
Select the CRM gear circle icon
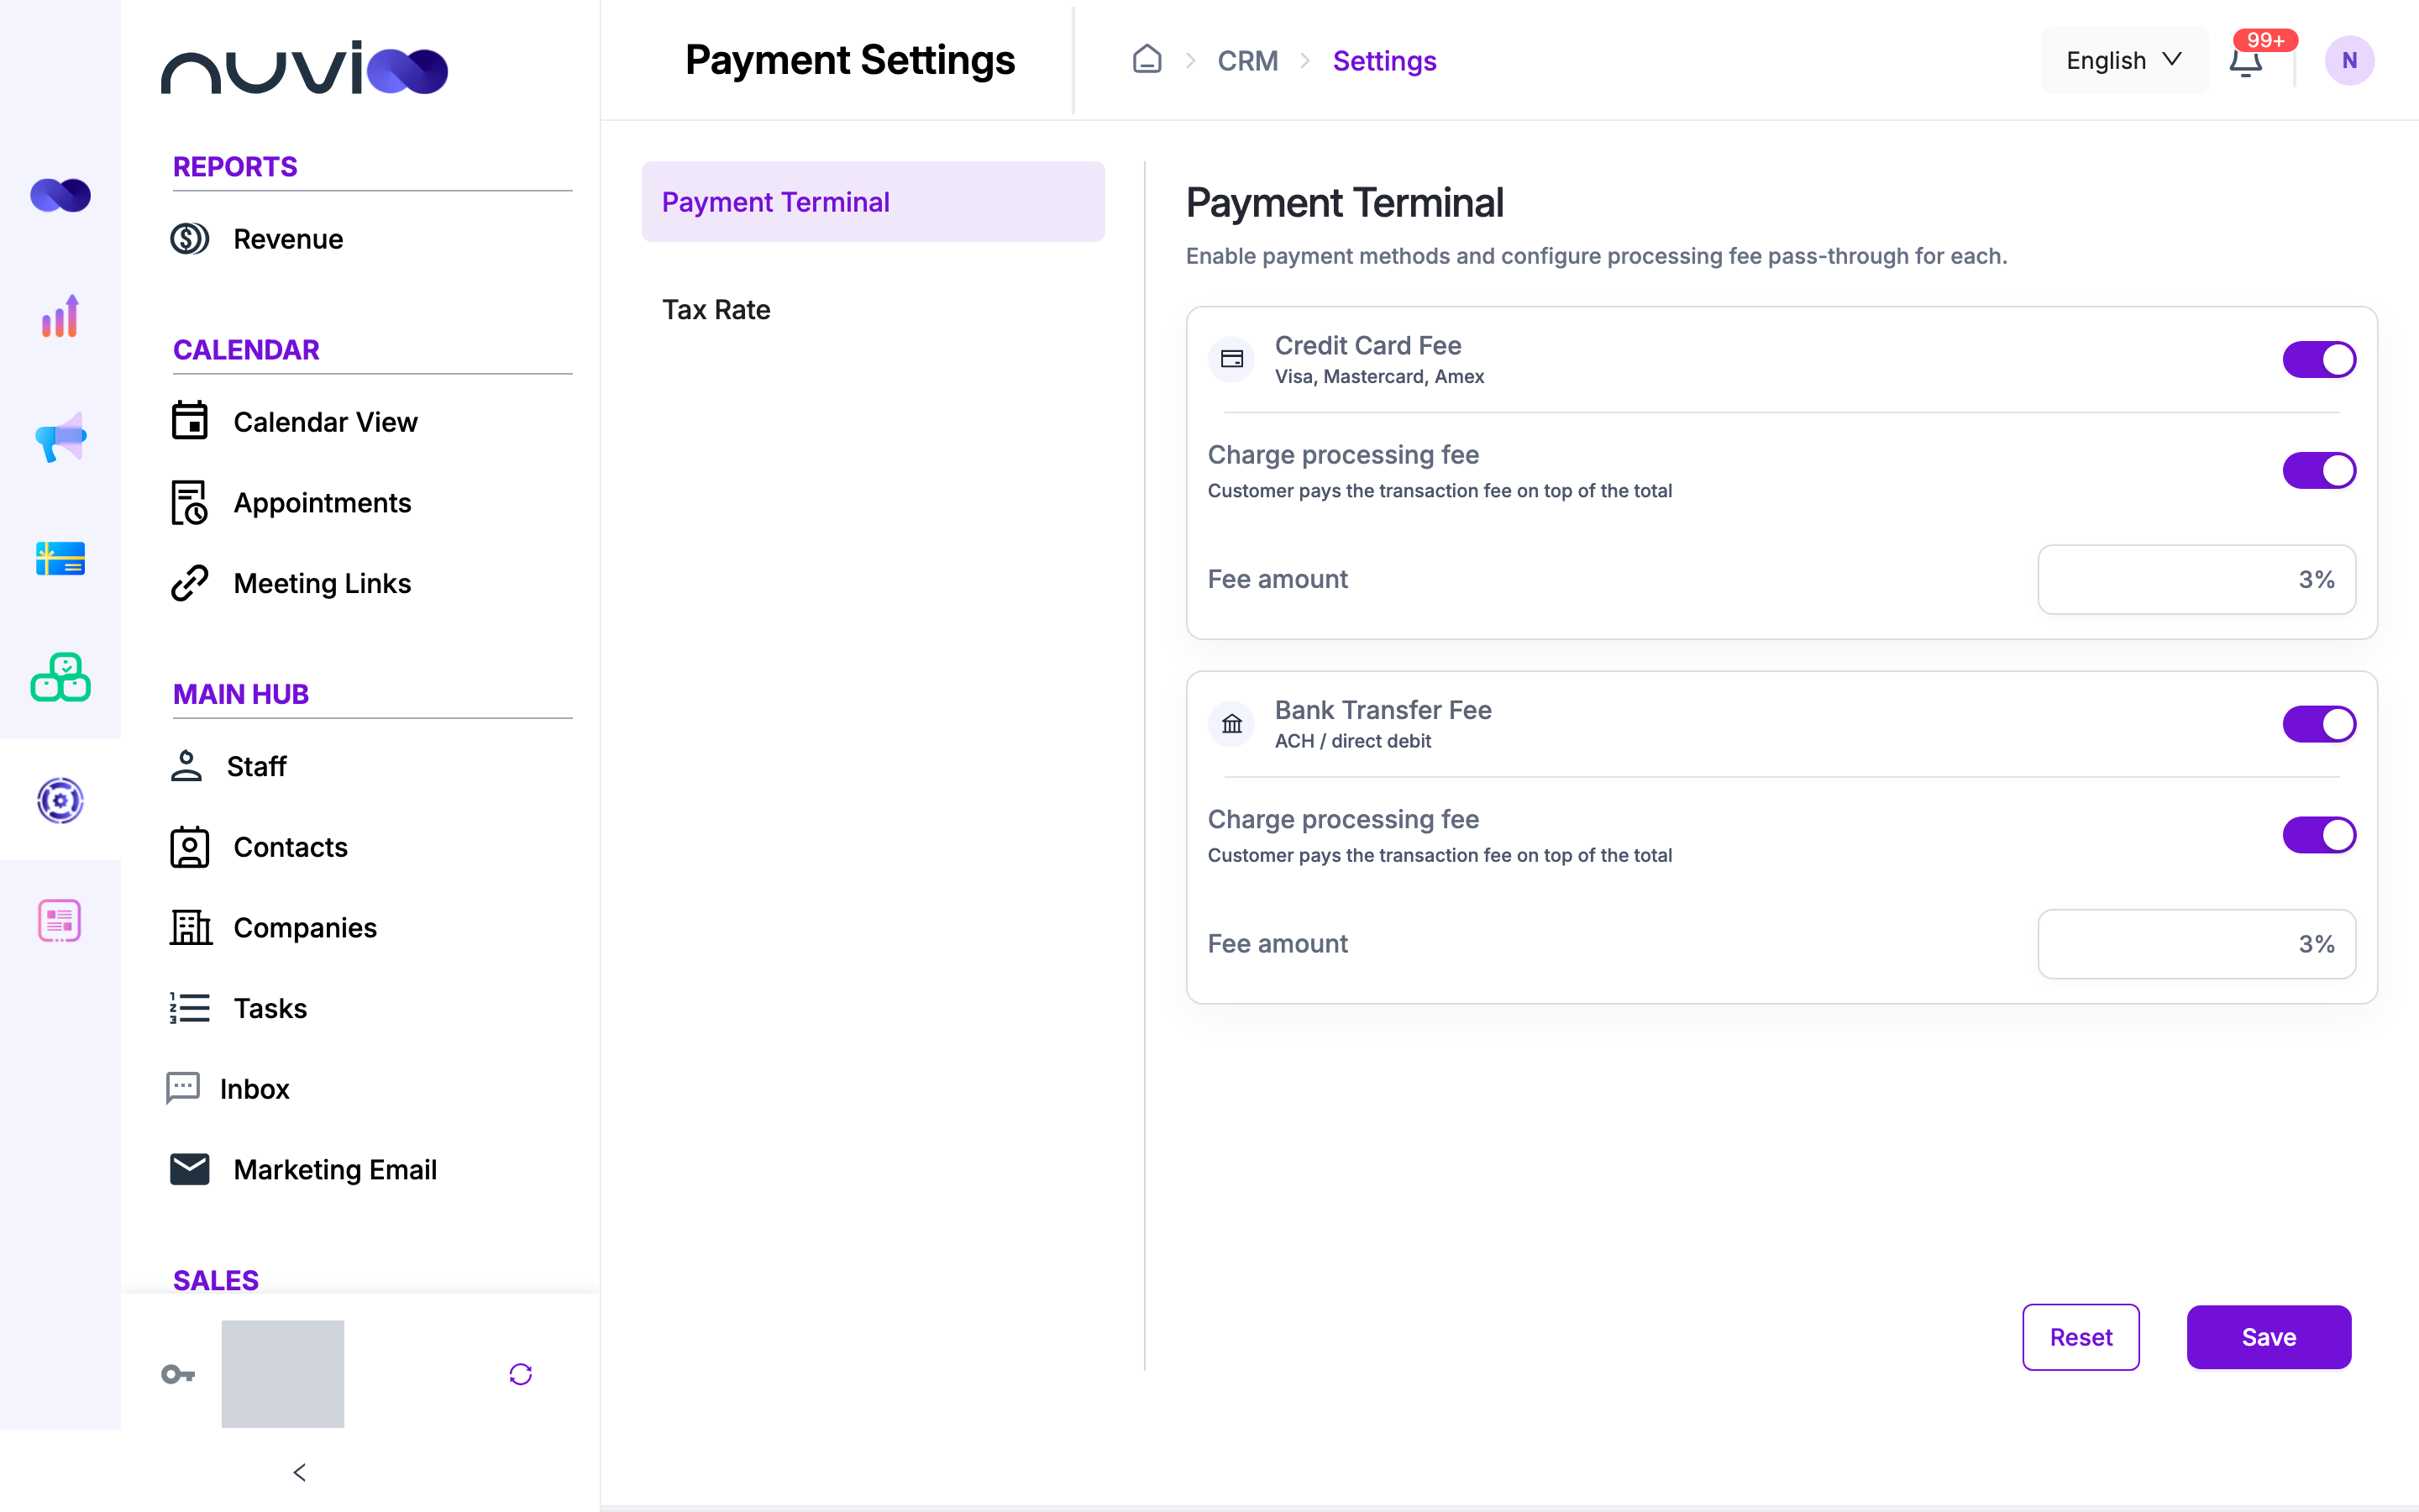[x=60, y=800]
